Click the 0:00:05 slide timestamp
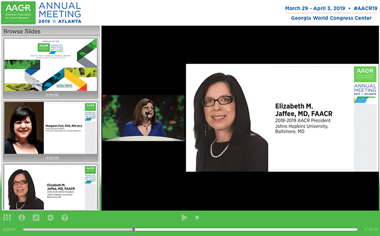380x236 pixels. click(x=52, y=158)
